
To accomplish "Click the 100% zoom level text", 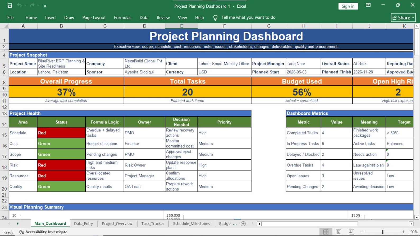I will click(413, 232).
